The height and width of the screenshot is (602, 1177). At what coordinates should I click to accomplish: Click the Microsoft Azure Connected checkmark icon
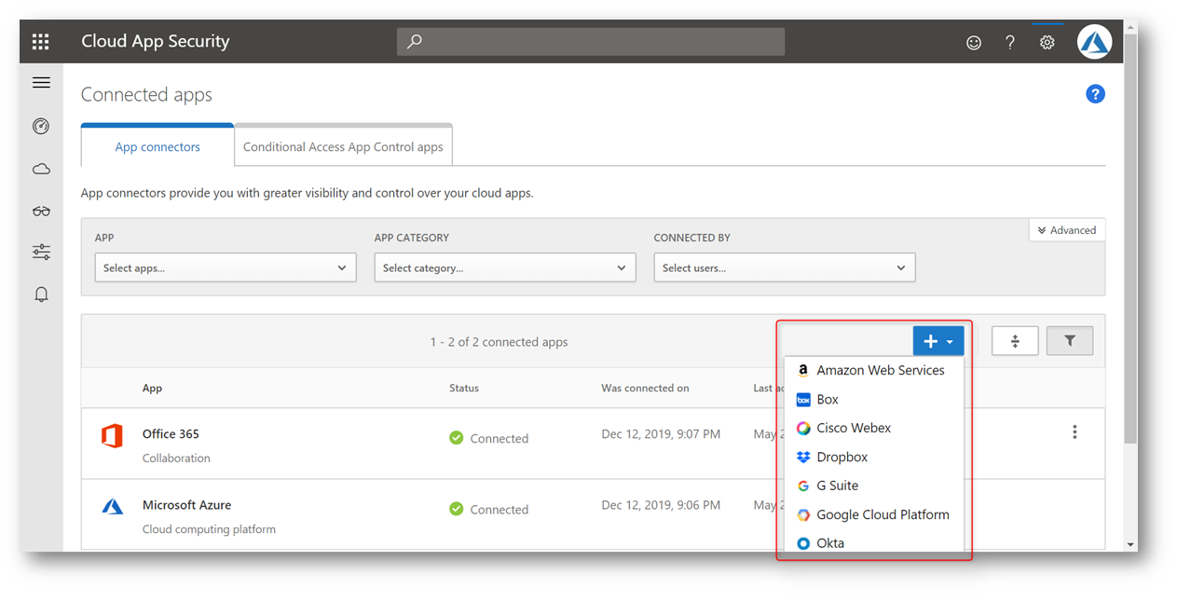click(x=457, y=509)
